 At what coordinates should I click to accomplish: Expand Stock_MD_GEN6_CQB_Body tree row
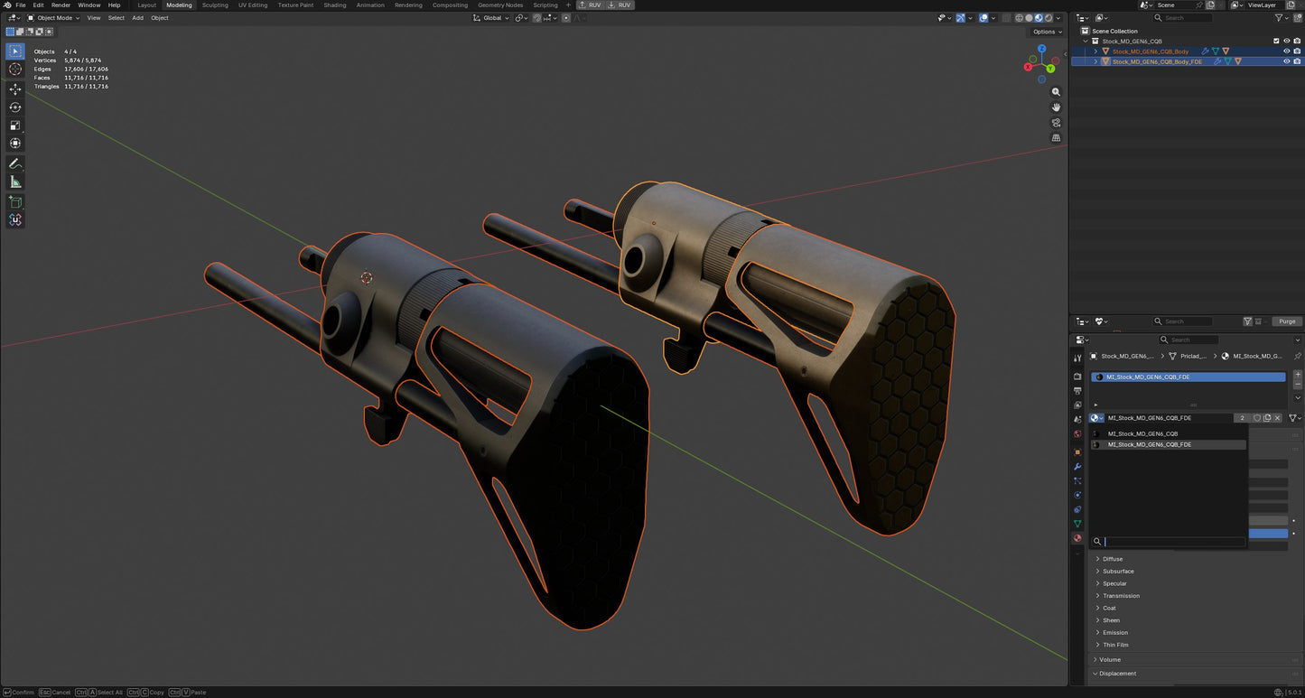pos(1096,51)
